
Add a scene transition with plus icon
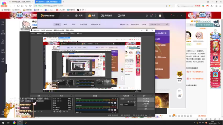pos(129,102)
